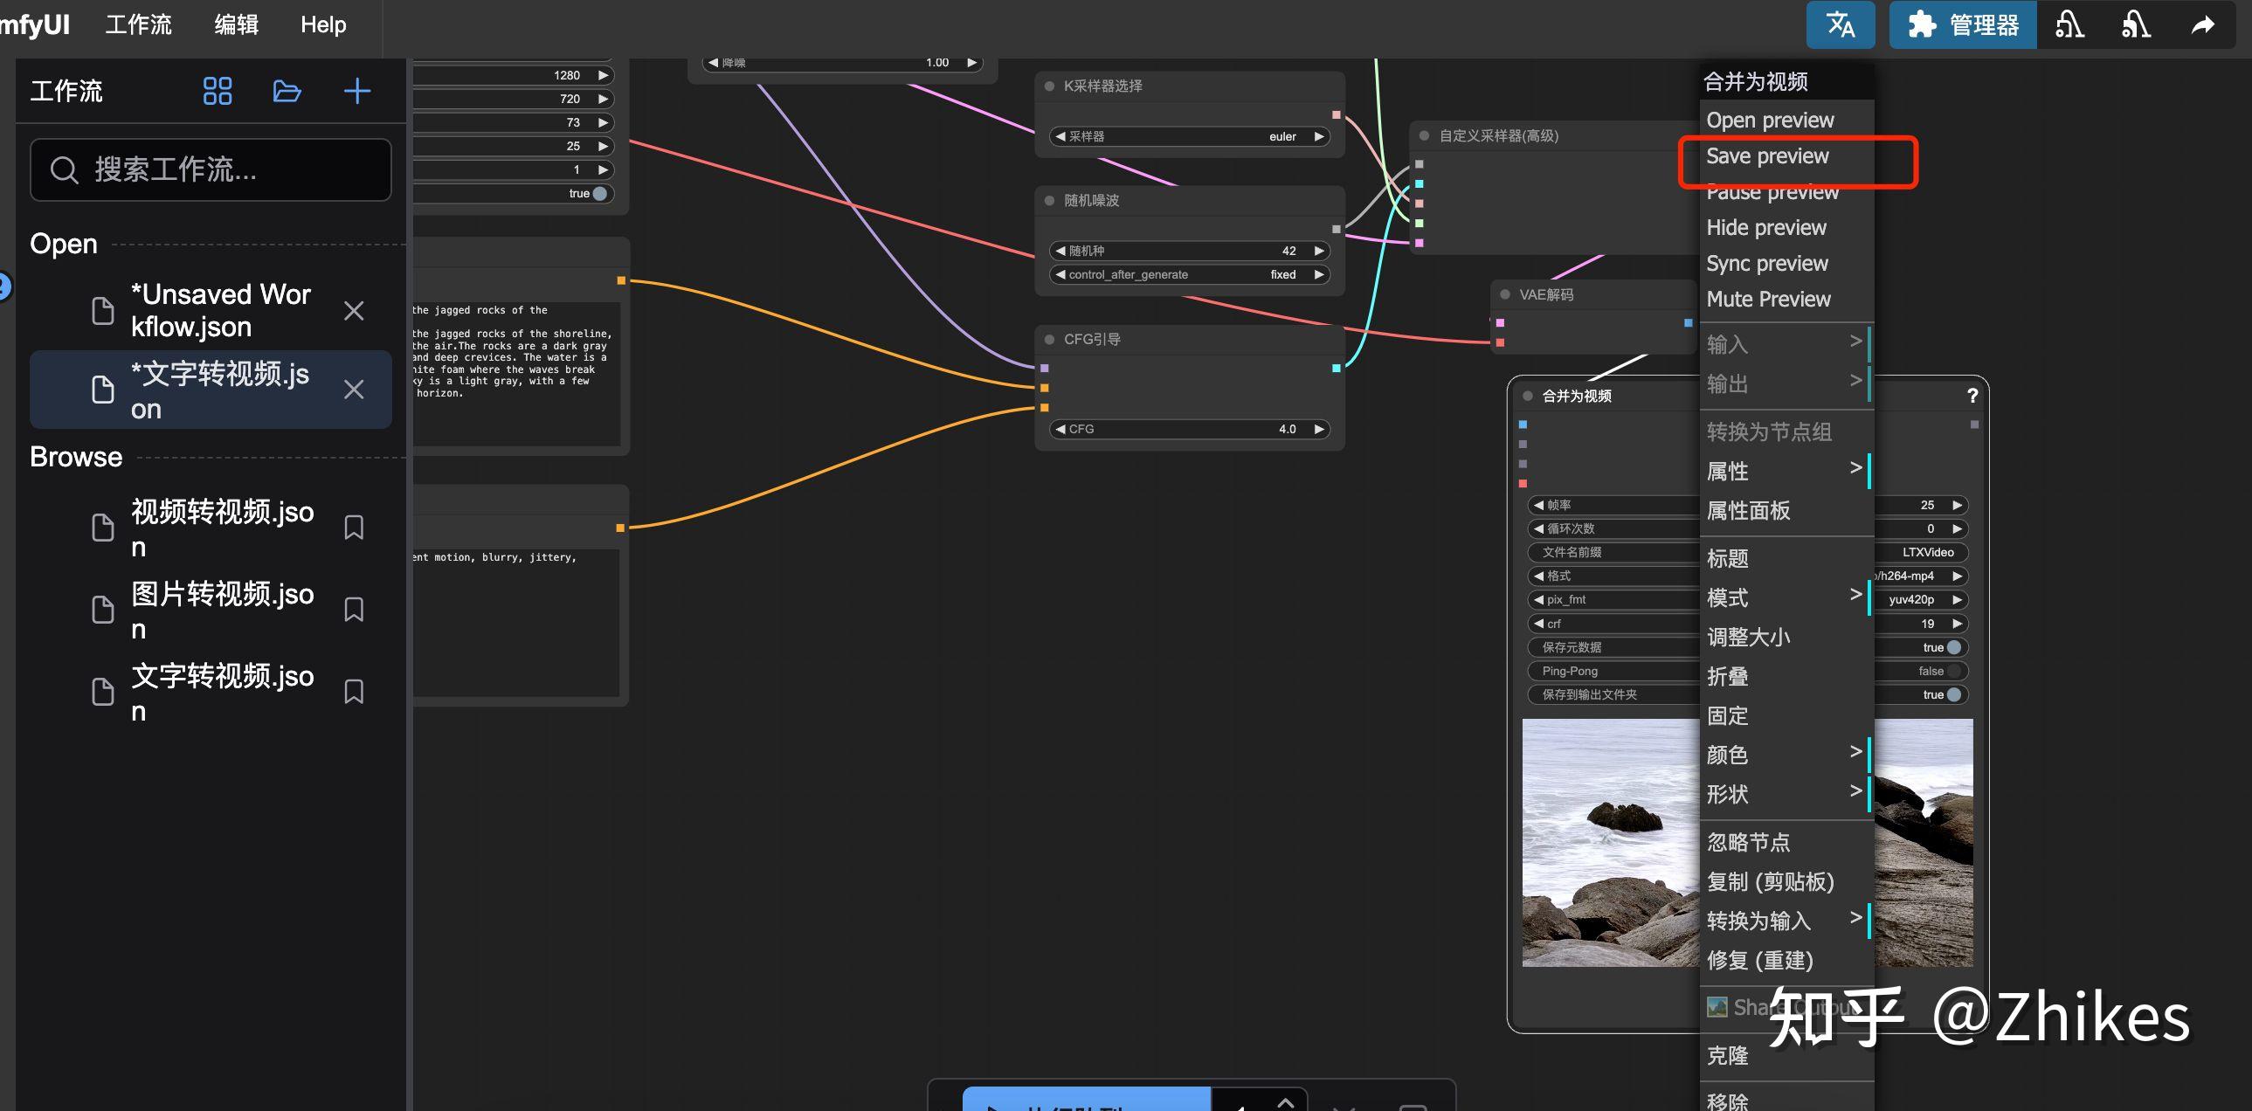
Task: Click the 搜索工作流 search field
Action: (211, 169)
